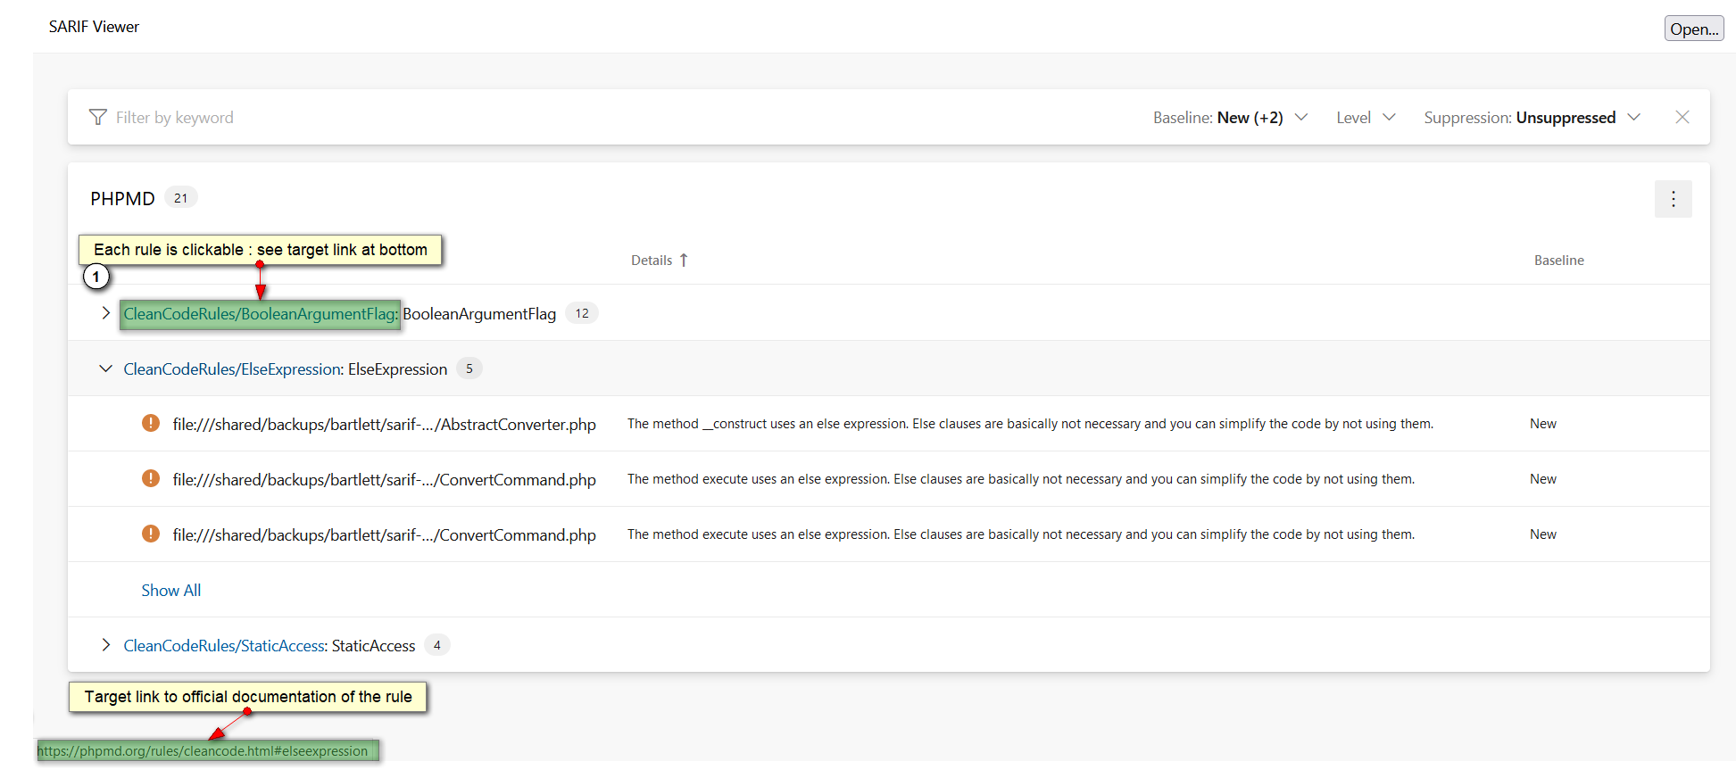Open CleanCodeRules/StaticAccess rule link
Image resolution: width=1736 pixels, height=770 pixels.
click(x=224, y=646)
